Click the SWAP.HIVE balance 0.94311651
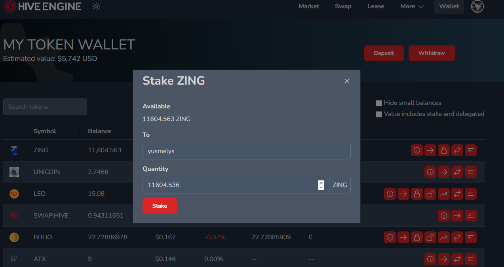This screenshot has width=504, height=267. pos(106,216)
